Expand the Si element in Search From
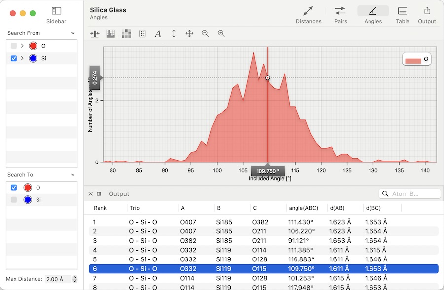 (22, 58)
